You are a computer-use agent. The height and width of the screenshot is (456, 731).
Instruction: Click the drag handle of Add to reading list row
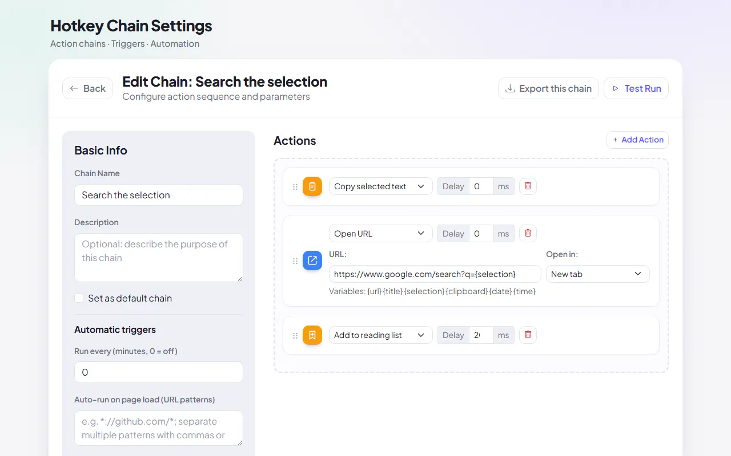(x=295, y=335)
